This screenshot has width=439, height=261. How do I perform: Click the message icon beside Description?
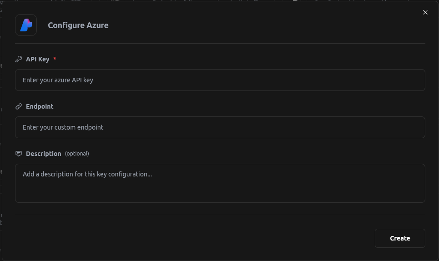(19, 154)
